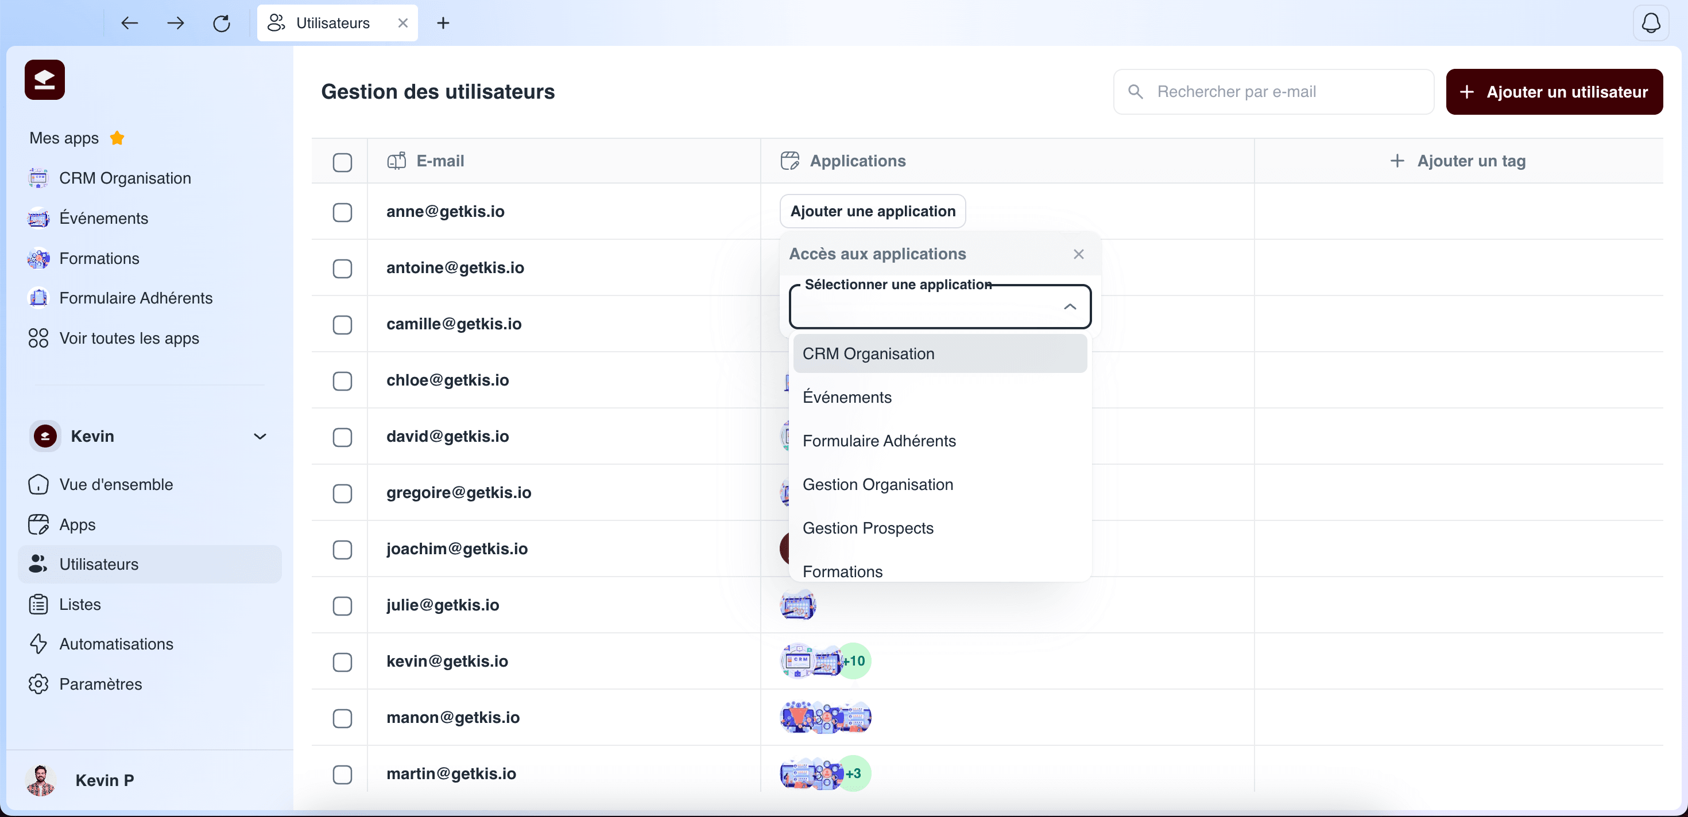The height and width of the screenshot is (817, 1688).
Task: Click the back navigation arrow
Action: pyautogui.click(x=130, y=23)
